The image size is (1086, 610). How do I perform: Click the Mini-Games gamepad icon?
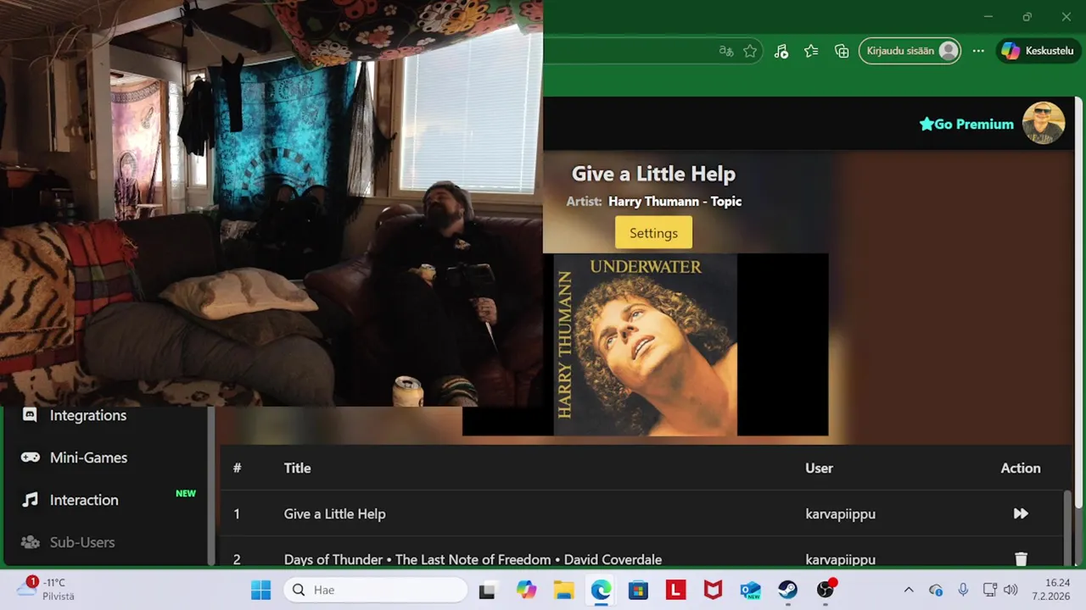pyautogui.click(x=30, y=457)
